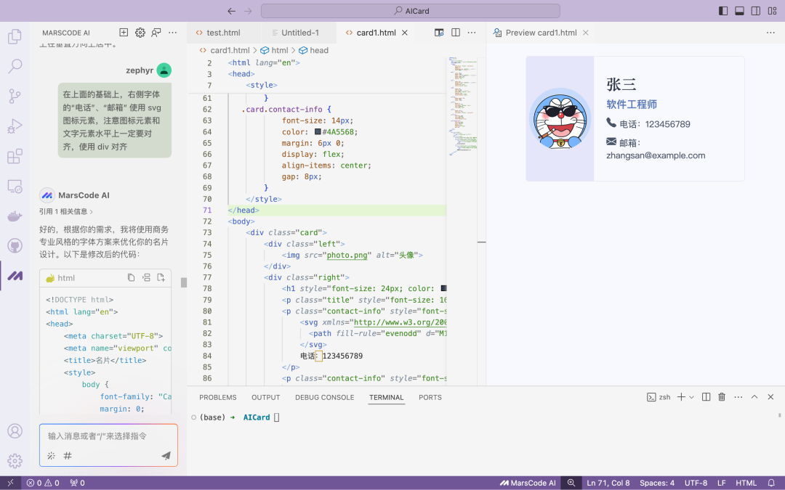Click the chat message input field

pyautogui.click(x=108, y=436)
